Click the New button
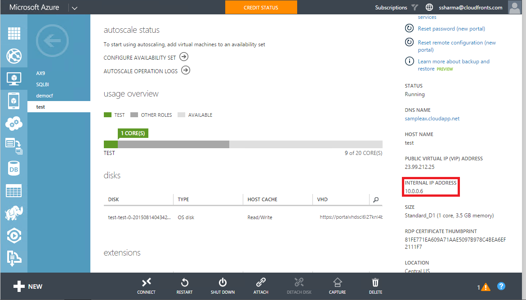The height and width of the screenshot is (300, 526). click(x=28, y=286)
